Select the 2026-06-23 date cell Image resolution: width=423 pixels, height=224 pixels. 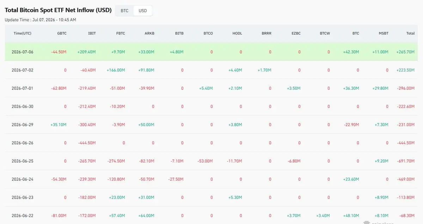[x=23, y=198]
